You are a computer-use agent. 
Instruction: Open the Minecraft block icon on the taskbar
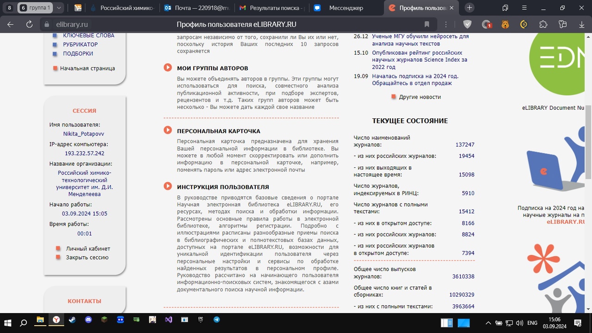[x=104, y=320]
